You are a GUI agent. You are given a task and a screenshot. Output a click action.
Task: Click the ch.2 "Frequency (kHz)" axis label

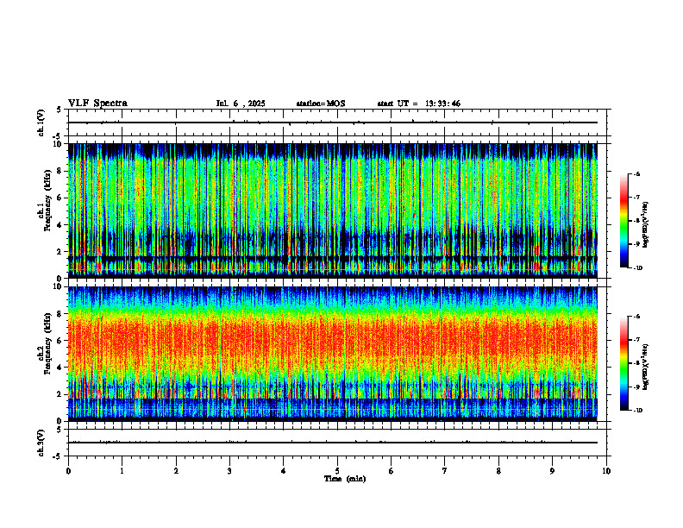(x=47, y=343)
